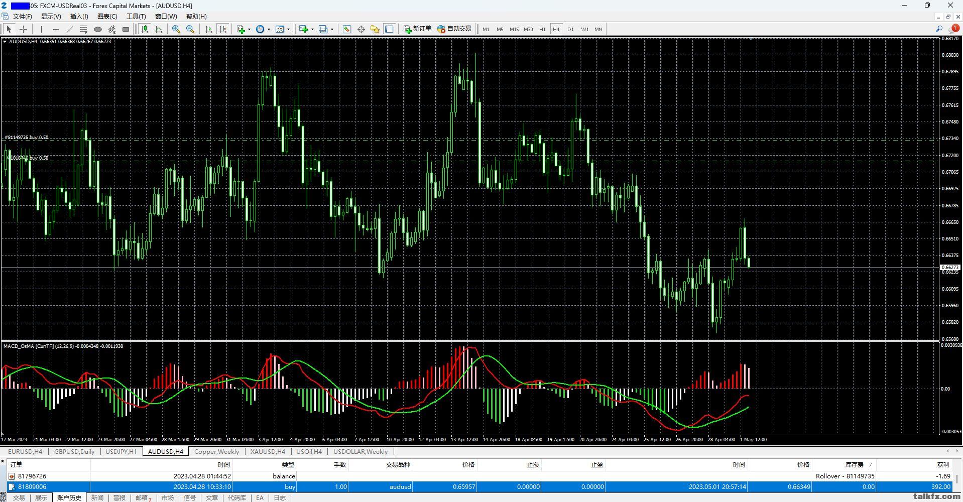The height and width of the screenshot is (502, 963).
Task: Open the 插入(I) menu
Action: pyautogui.click(x=79, y=17)
